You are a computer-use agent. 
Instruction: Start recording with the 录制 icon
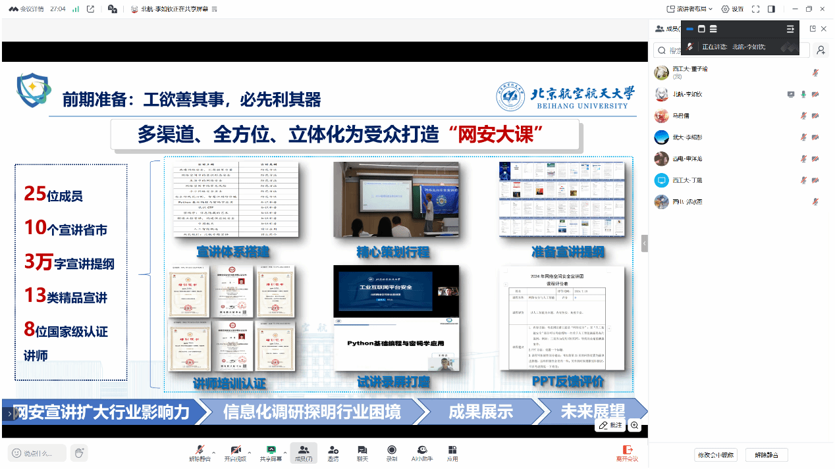point(392,452)
